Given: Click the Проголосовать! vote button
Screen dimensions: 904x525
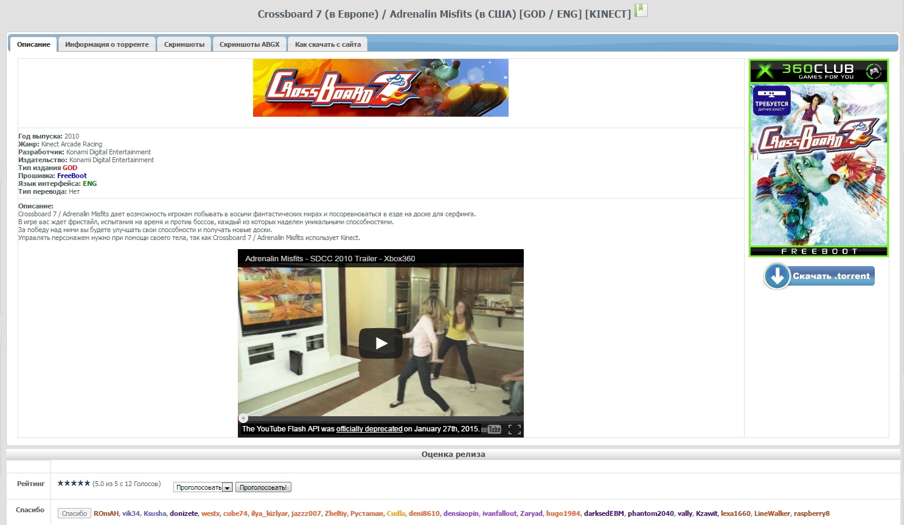Looking at the screenshot, I should click(x=263, y=487).
